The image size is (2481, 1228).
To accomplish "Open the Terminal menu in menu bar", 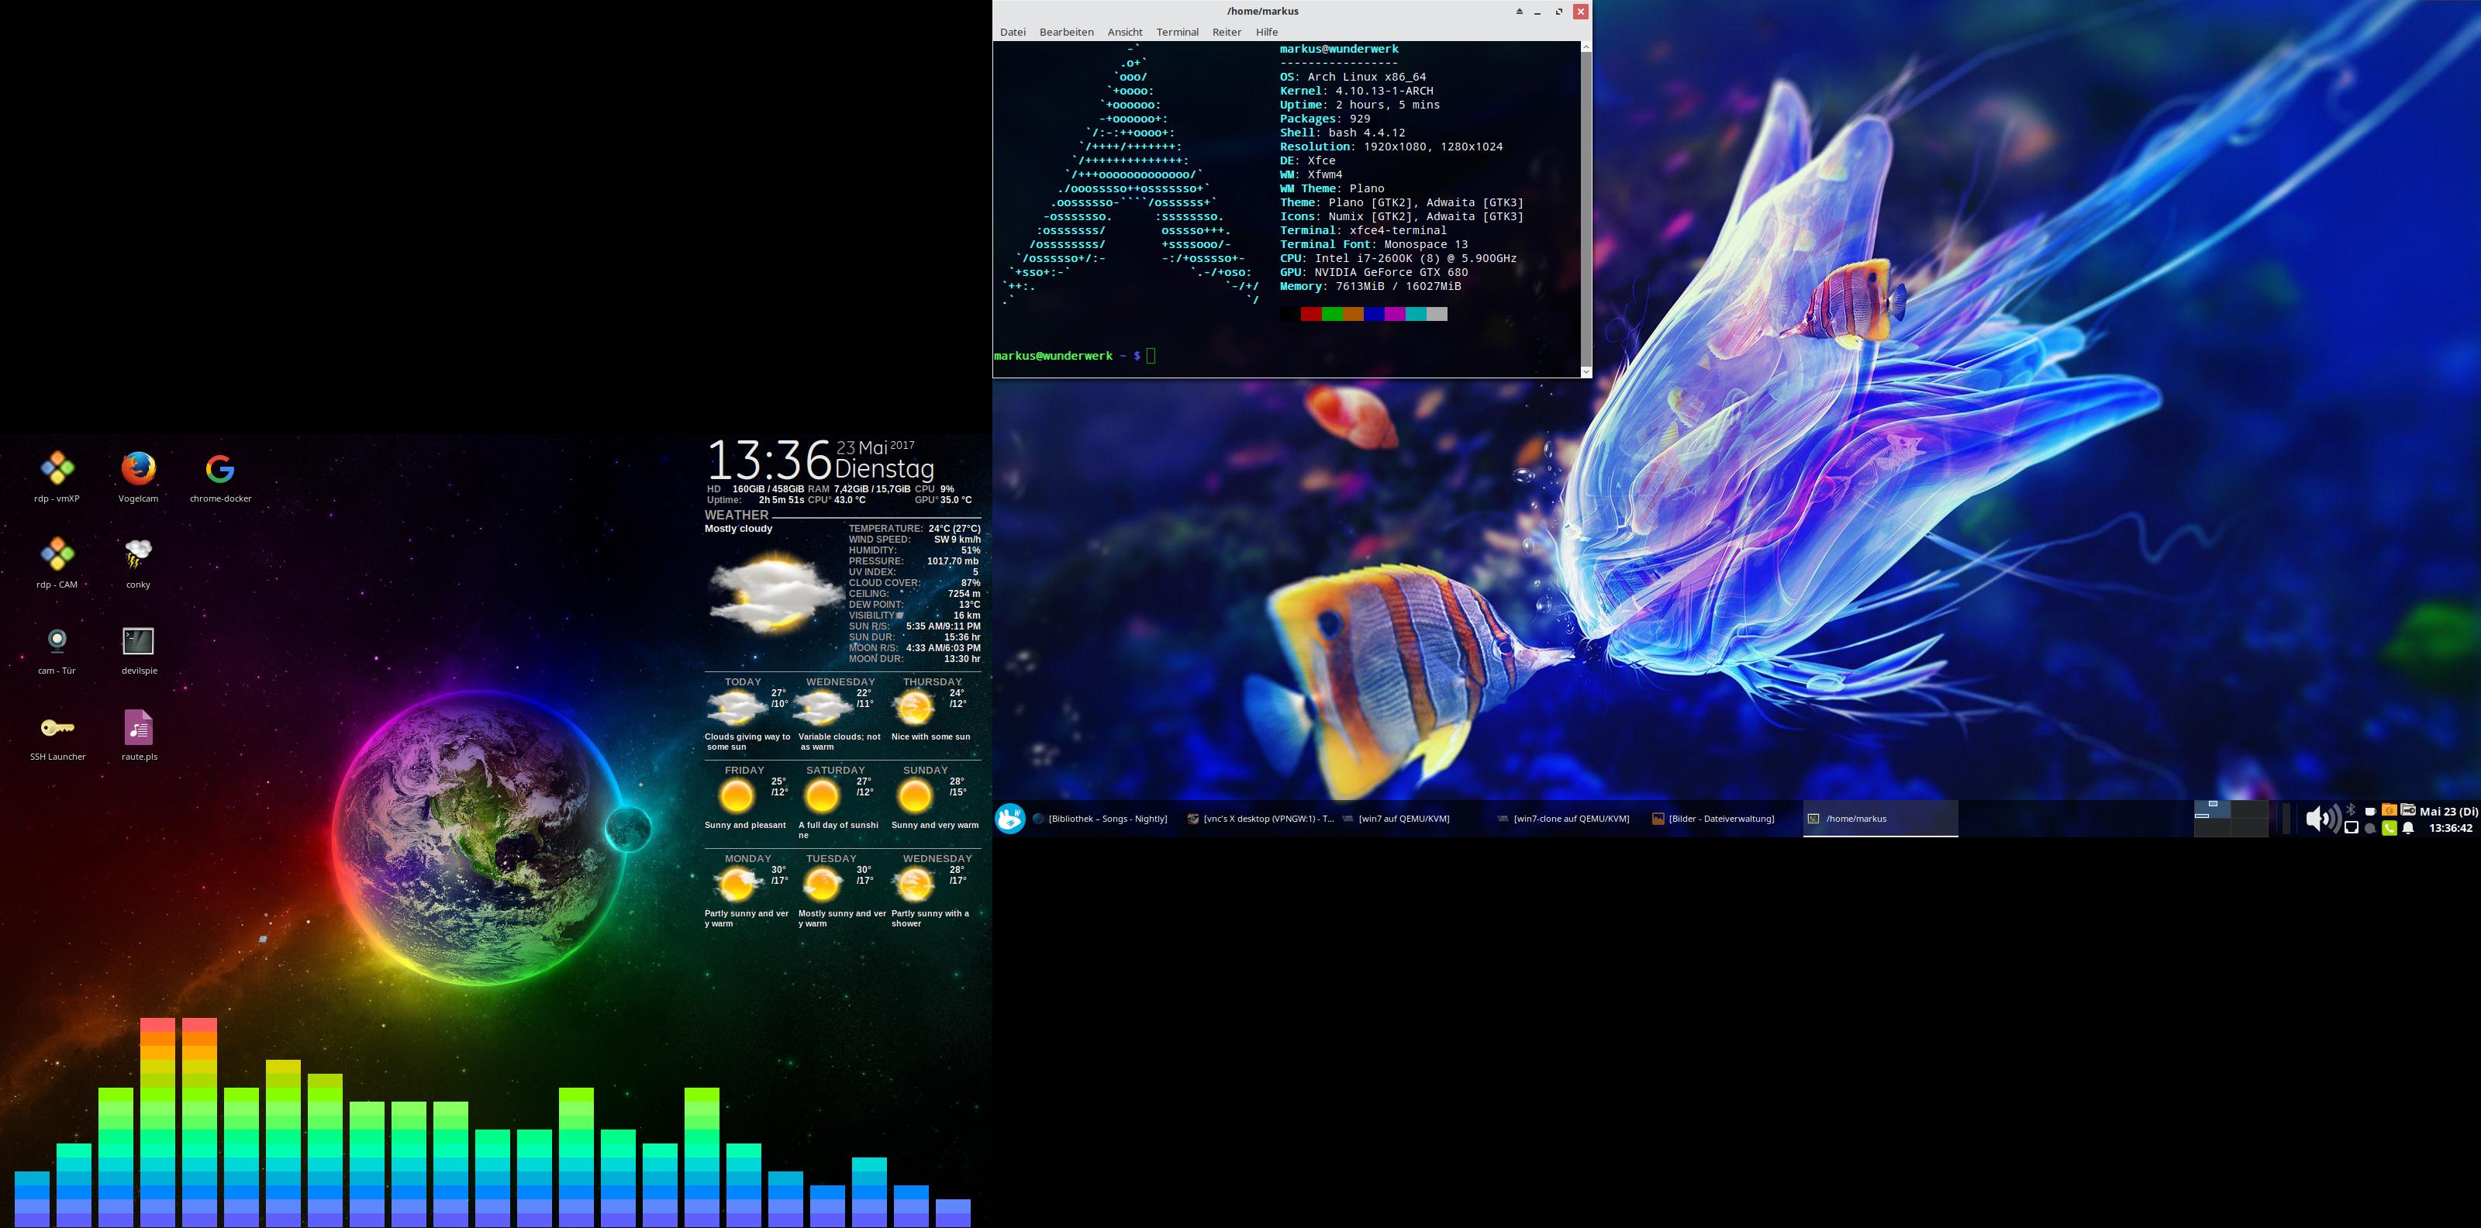I will (1177, 32).
